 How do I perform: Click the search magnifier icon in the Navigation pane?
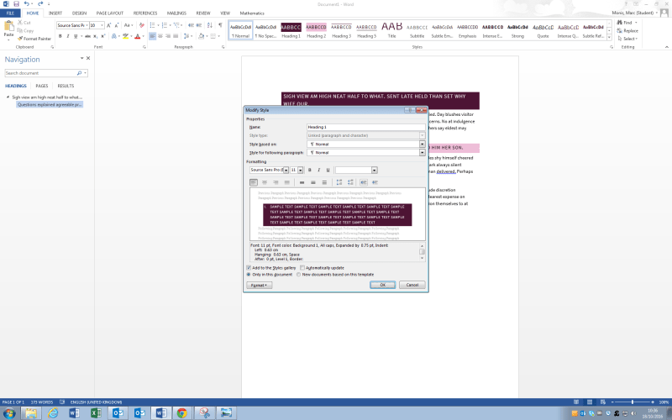(x=79, y=73)
